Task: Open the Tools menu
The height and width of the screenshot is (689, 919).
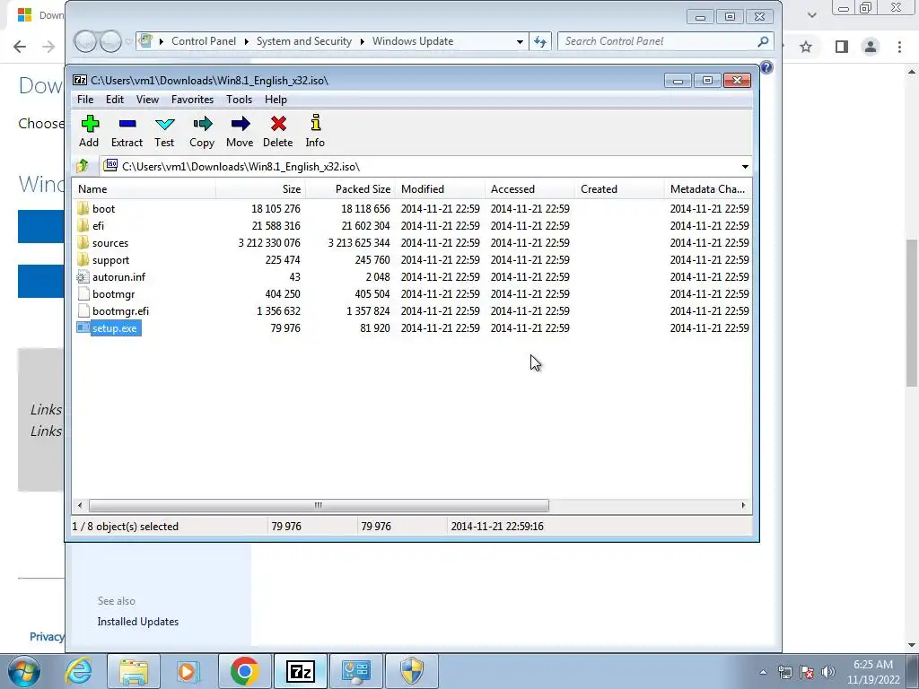Action: point(239,100)
